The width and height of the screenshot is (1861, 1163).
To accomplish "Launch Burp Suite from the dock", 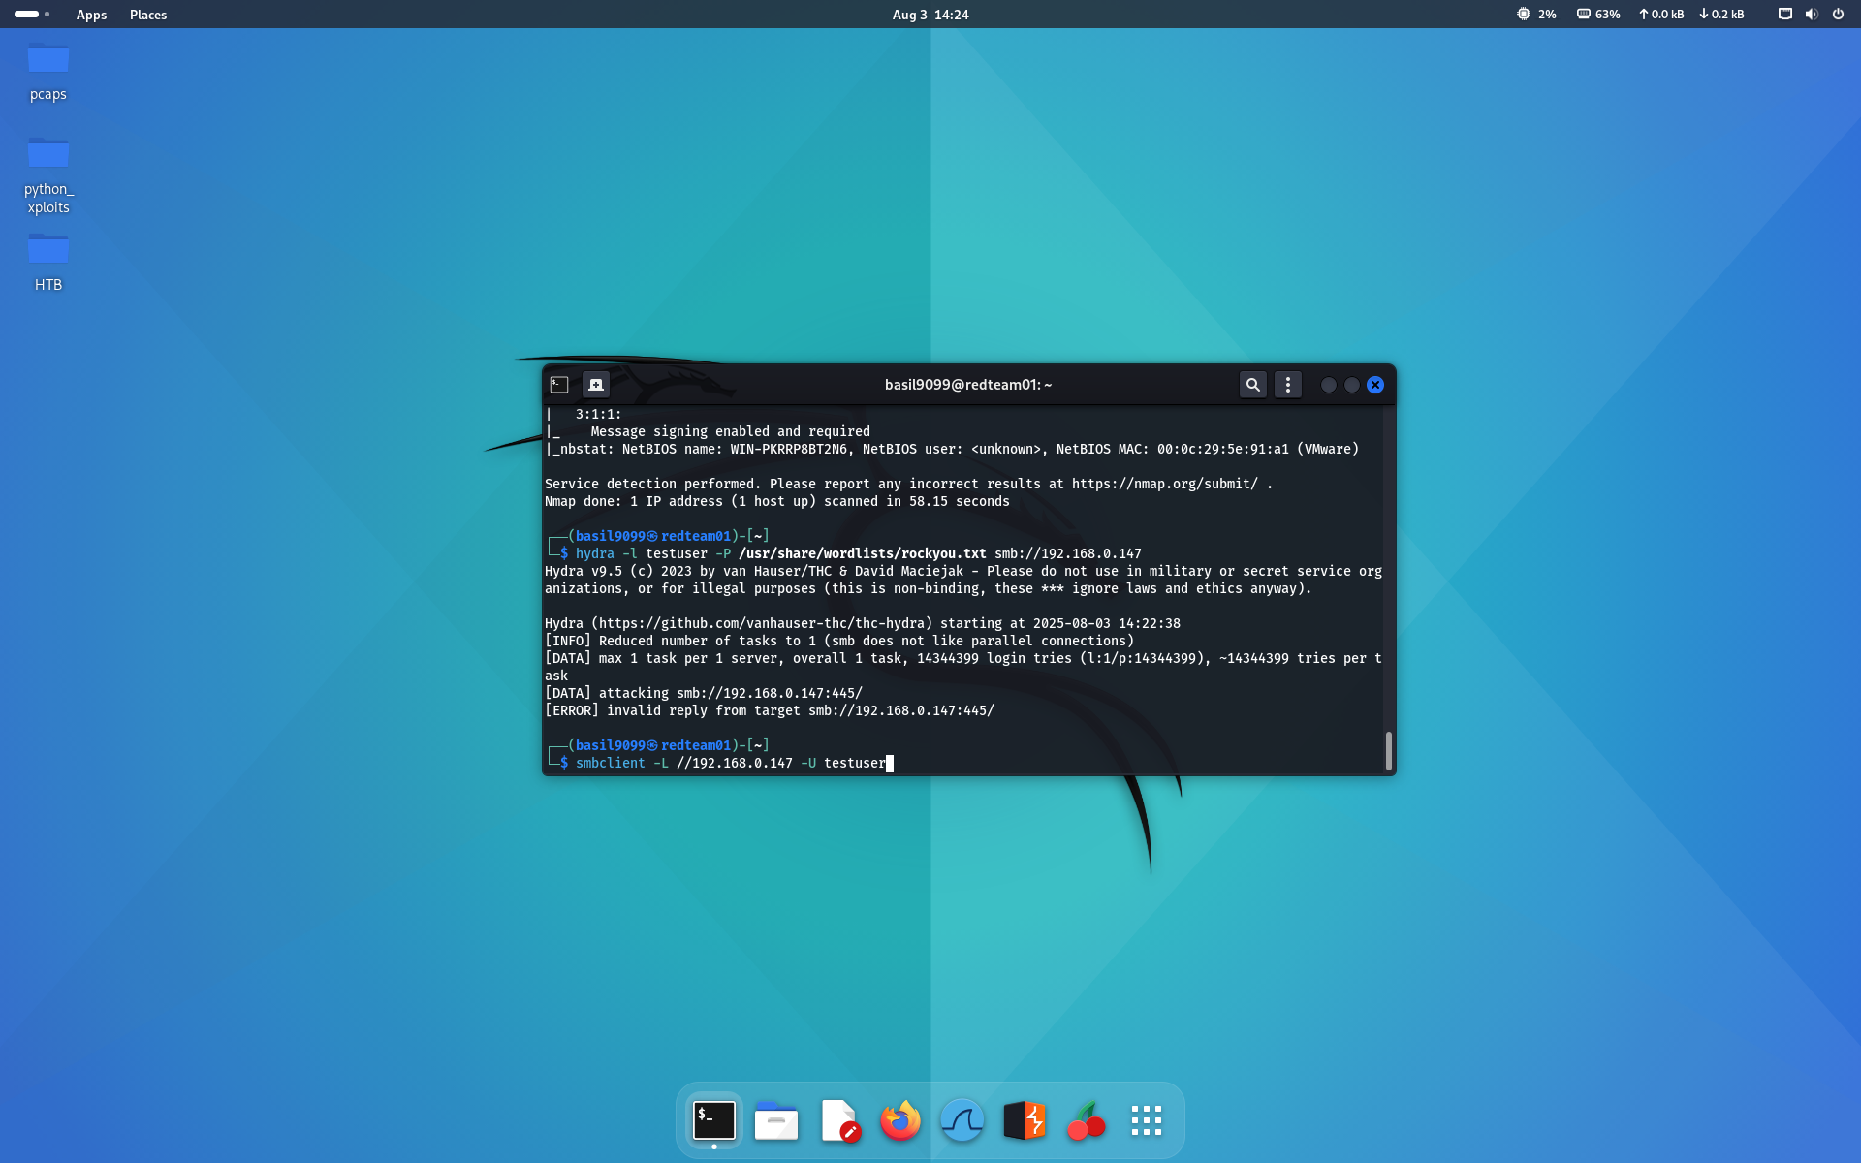I will [x=1024, y=1119].
